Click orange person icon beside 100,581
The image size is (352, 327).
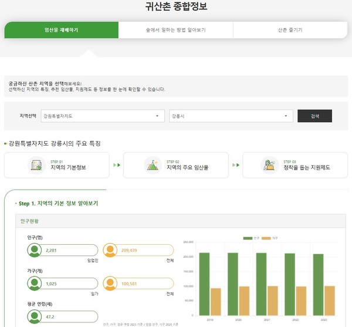(110, 284)
